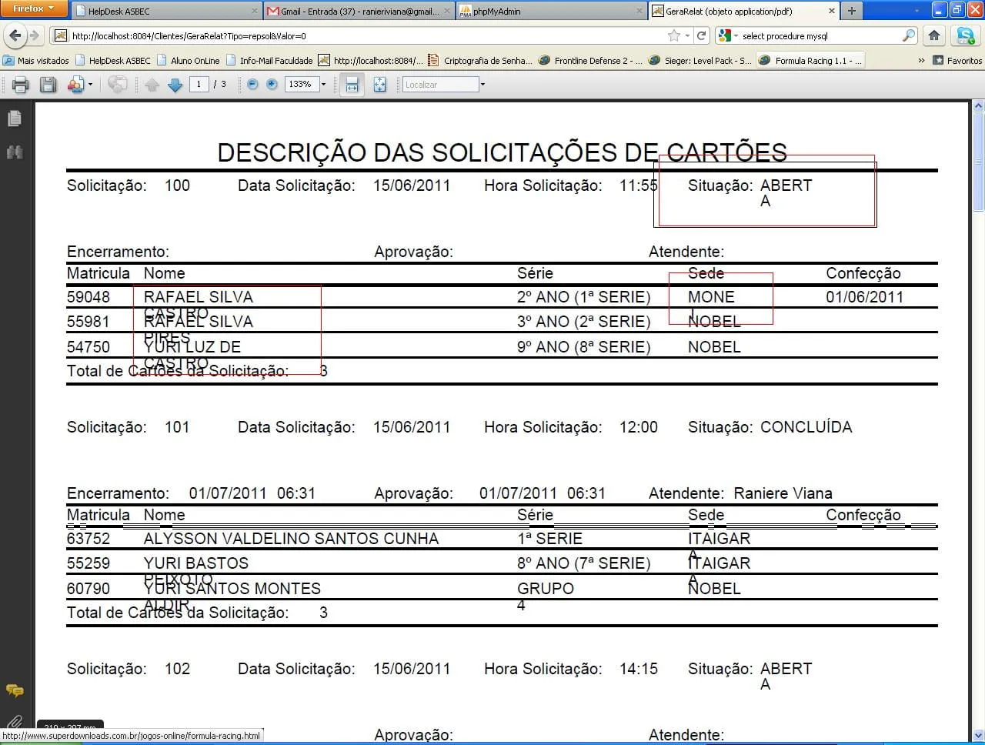Close the GeraRelat PDF tab

[x=831, y=12]
